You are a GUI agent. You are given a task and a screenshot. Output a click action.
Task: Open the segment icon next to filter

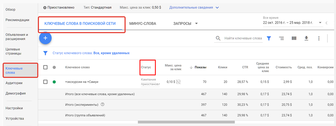click(281, 38)
